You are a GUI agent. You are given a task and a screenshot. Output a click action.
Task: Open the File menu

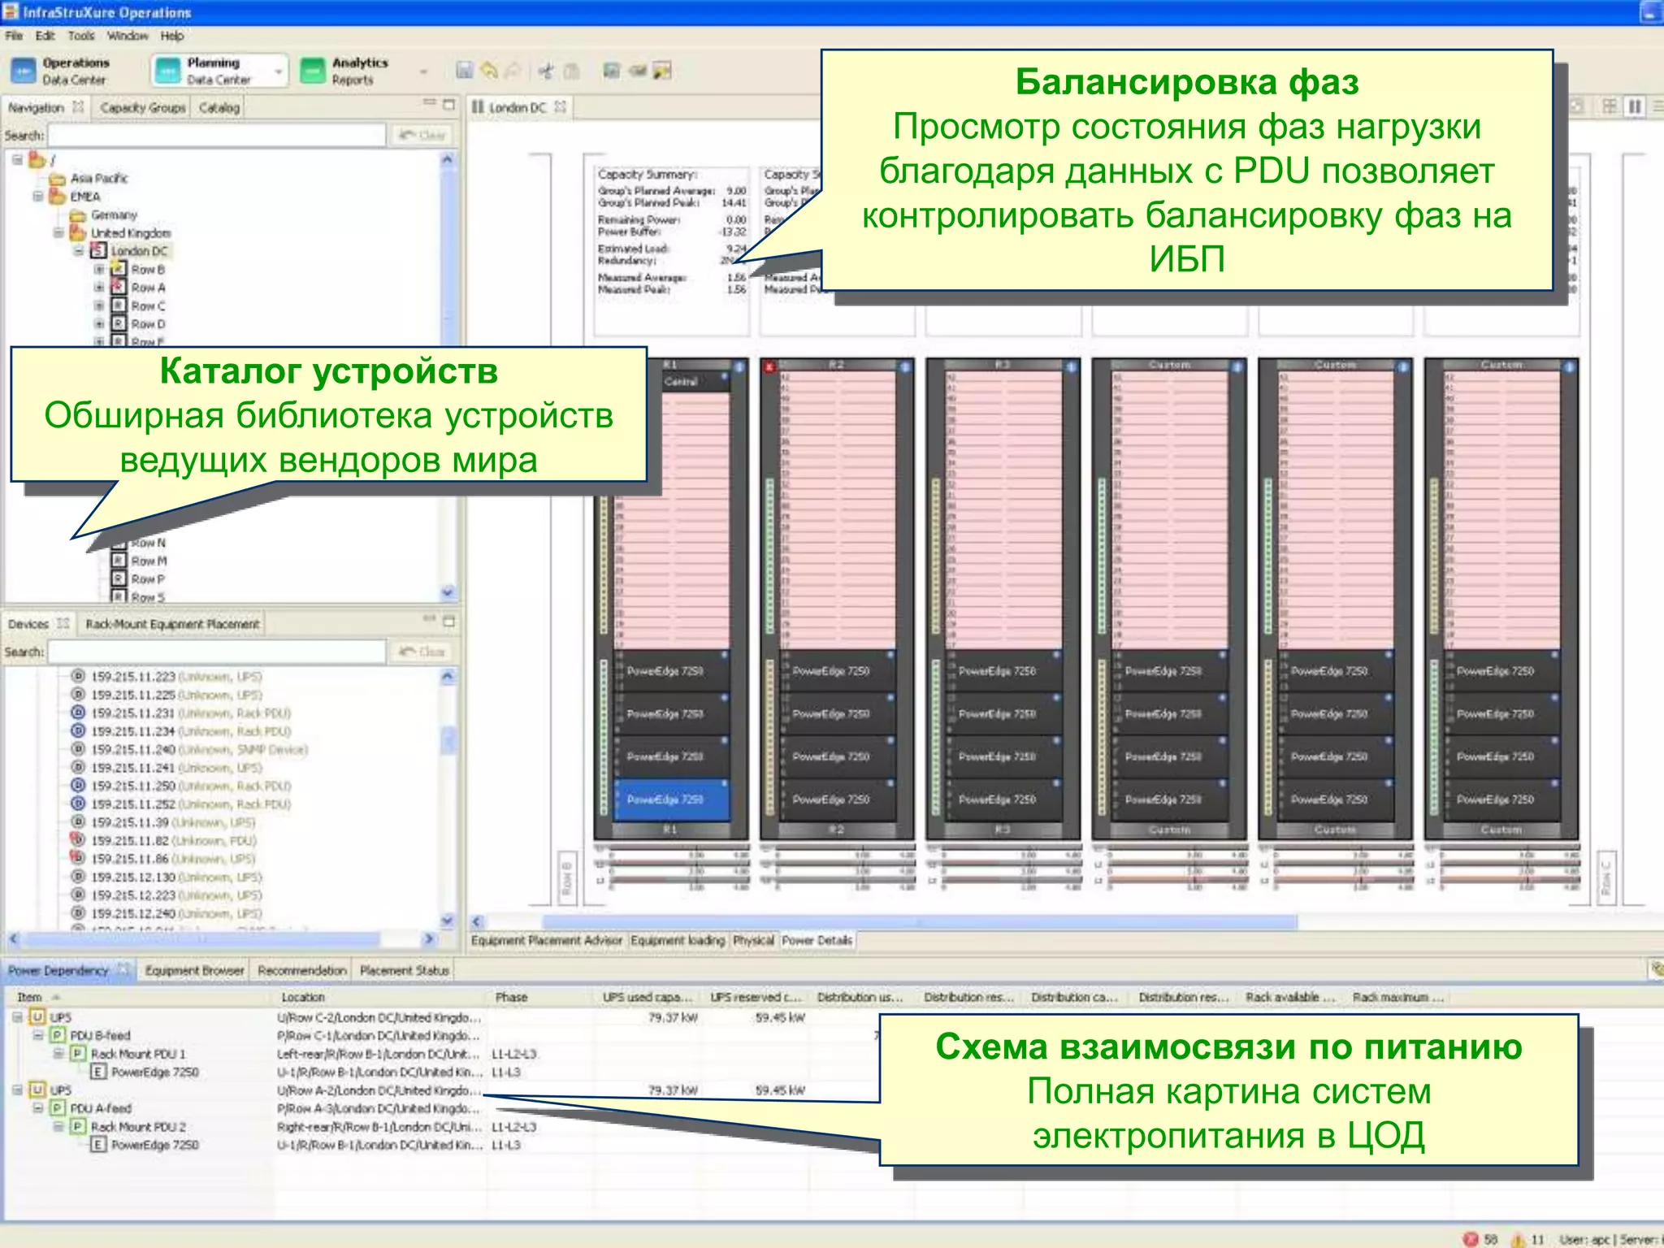14,36
